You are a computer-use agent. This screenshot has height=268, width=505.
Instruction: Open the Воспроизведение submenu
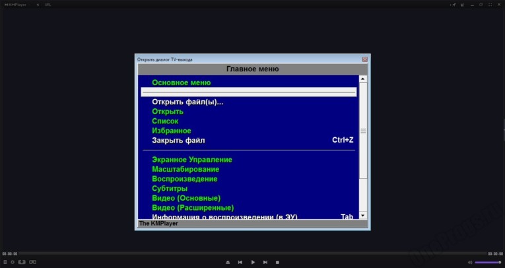[x=185, y=179]
